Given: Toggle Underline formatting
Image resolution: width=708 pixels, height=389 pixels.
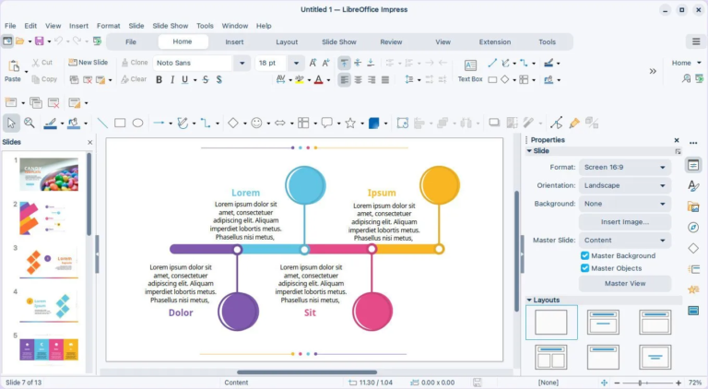Looking at the screenshot, I should (184, 79).
